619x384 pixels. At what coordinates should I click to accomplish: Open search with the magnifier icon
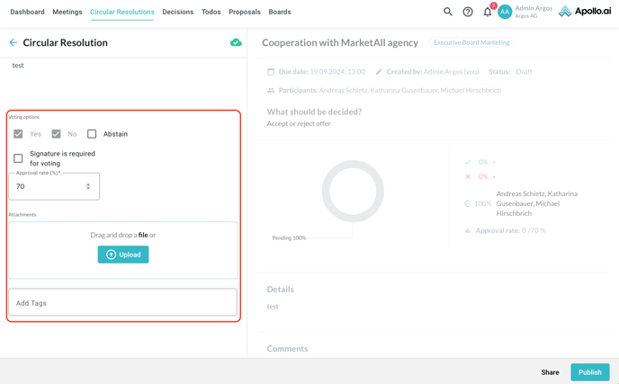pyautogui.click(x=448, y=12)
